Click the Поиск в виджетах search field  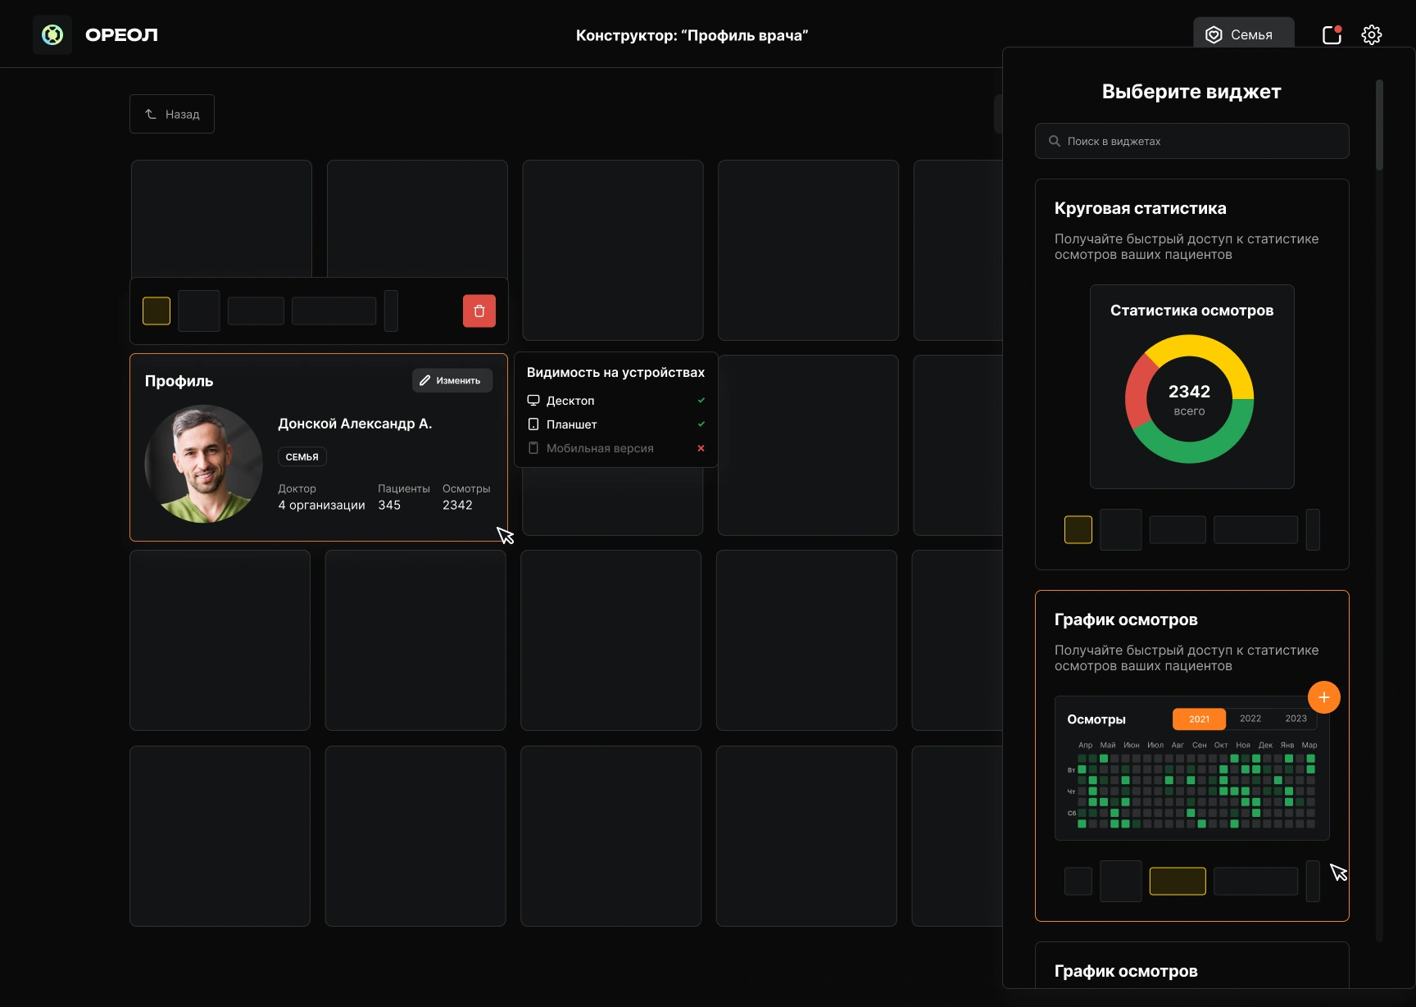click(x=1192, y=141)
